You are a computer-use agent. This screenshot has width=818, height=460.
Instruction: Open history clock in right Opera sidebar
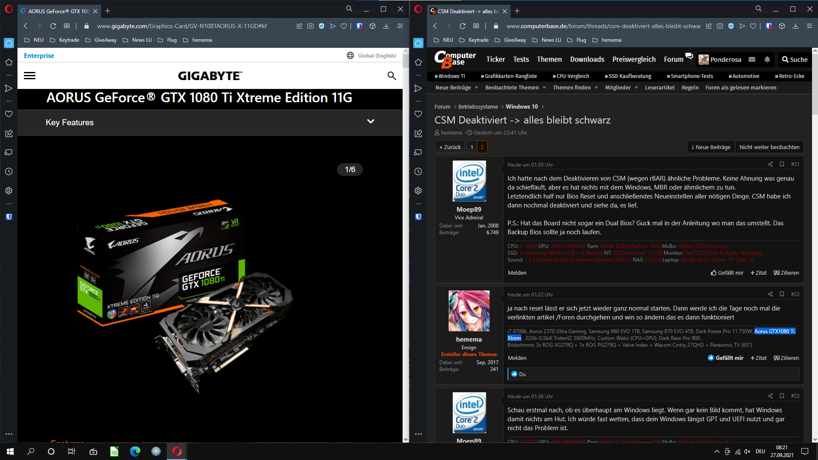pos(418,172)
